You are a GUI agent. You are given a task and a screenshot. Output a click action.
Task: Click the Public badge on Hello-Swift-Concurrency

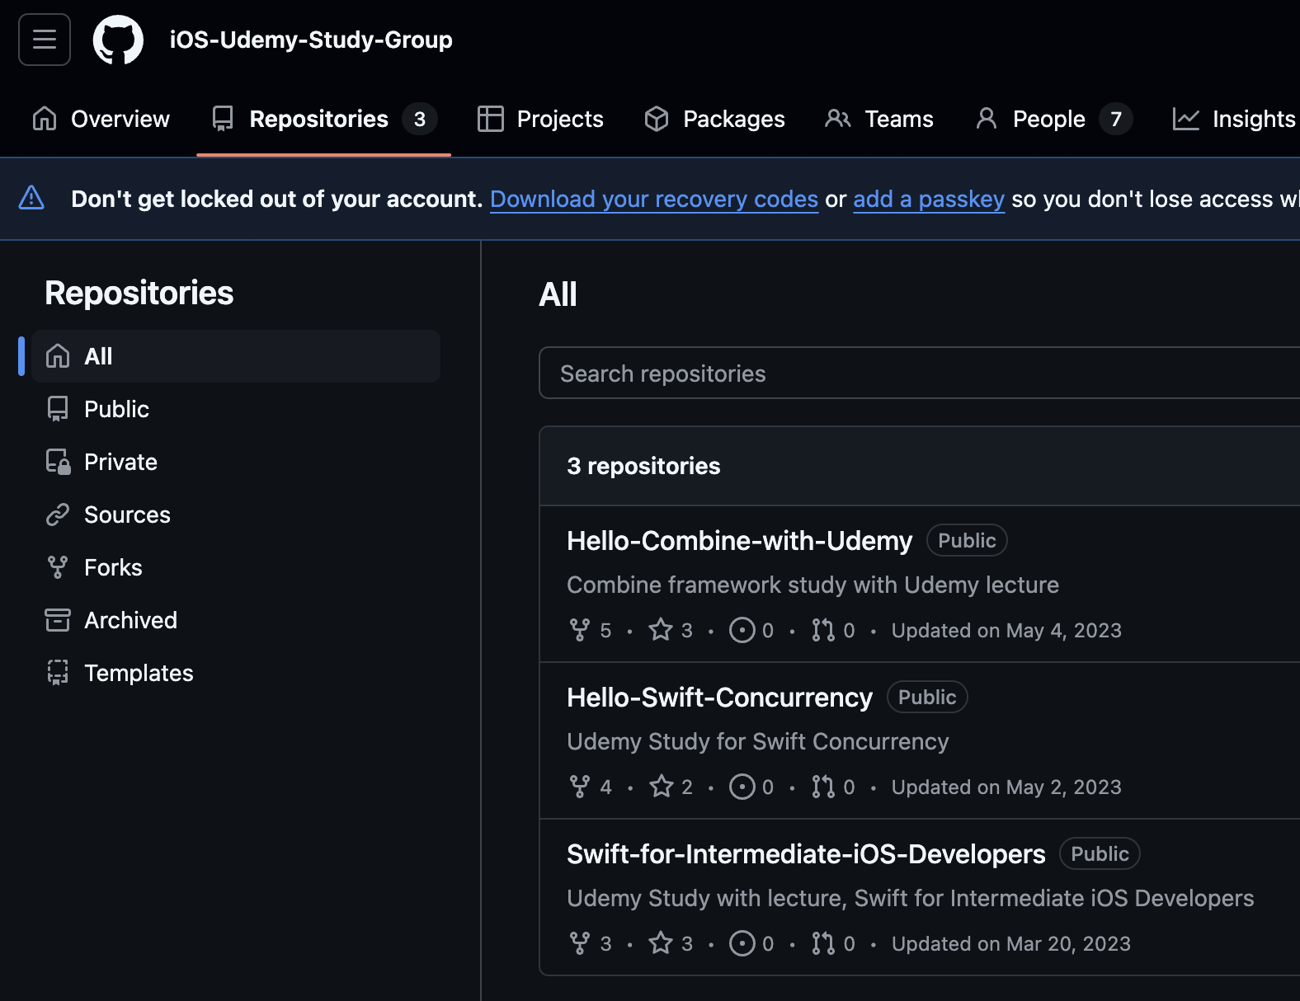coord(927,697)
